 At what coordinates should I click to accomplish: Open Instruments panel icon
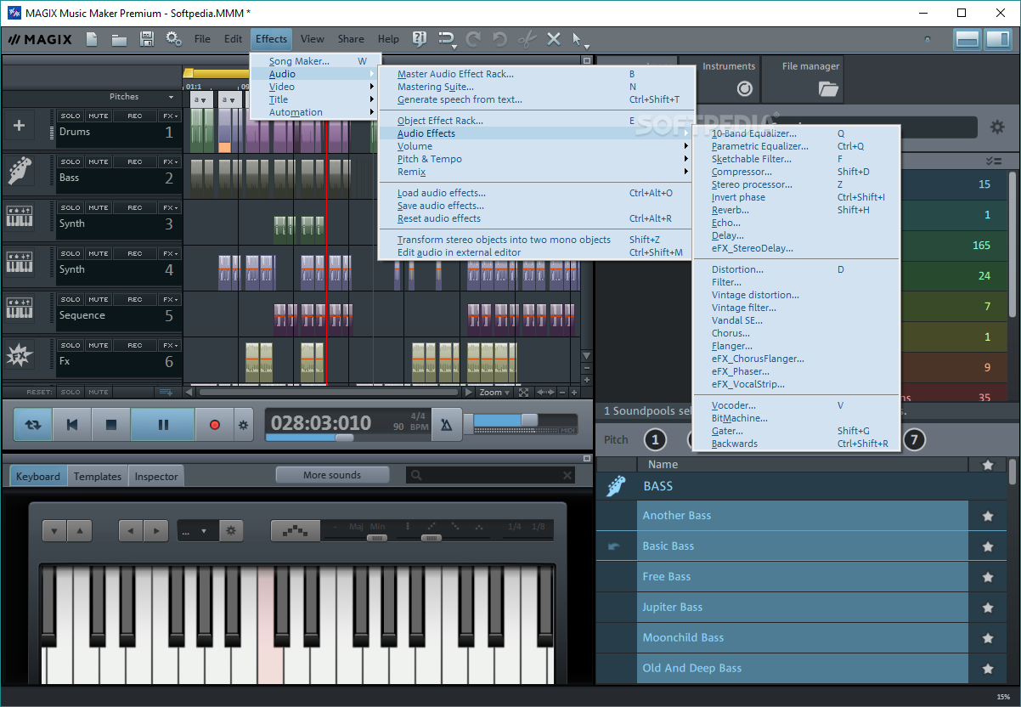pyautogui.click(x=744, y=88)
